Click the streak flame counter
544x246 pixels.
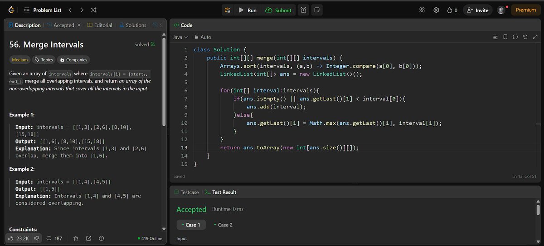tap(452, 10)
